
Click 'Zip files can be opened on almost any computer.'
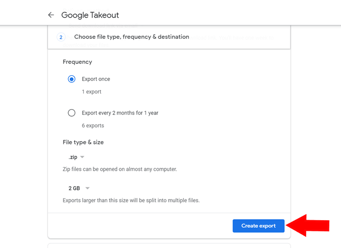click(x=120, y=169)
